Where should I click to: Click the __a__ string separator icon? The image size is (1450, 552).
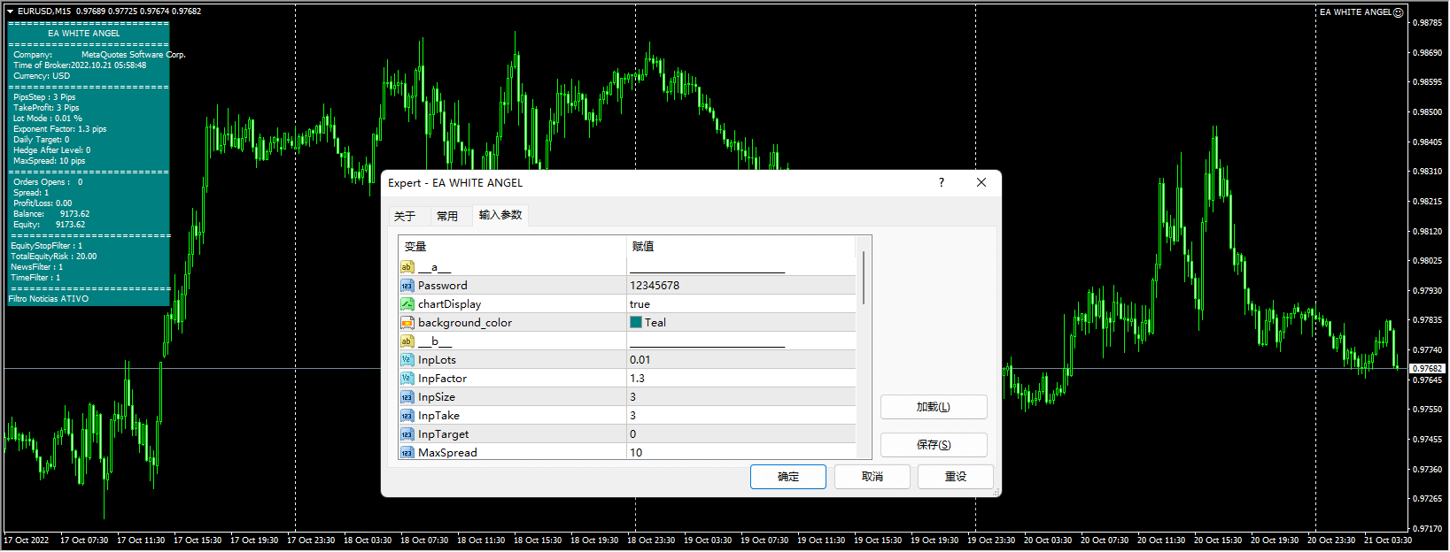pos(407,267)
